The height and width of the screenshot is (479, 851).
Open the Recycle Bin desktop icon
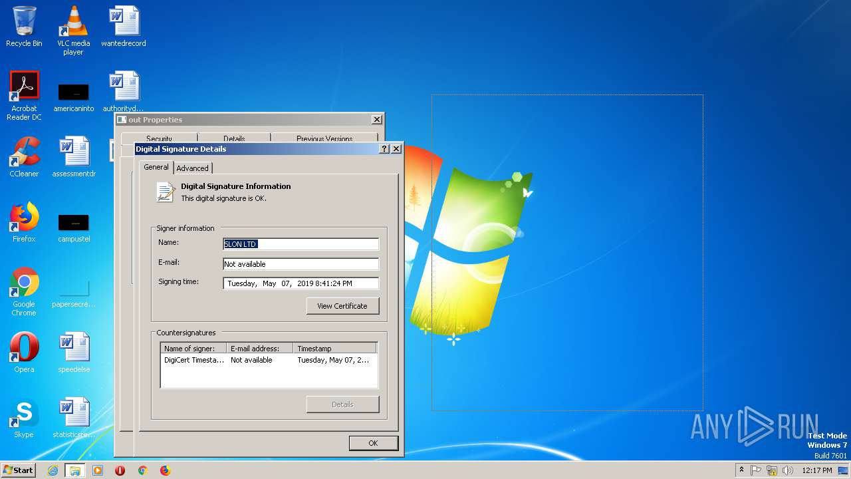pyautogui.click(x=24, y=27)
